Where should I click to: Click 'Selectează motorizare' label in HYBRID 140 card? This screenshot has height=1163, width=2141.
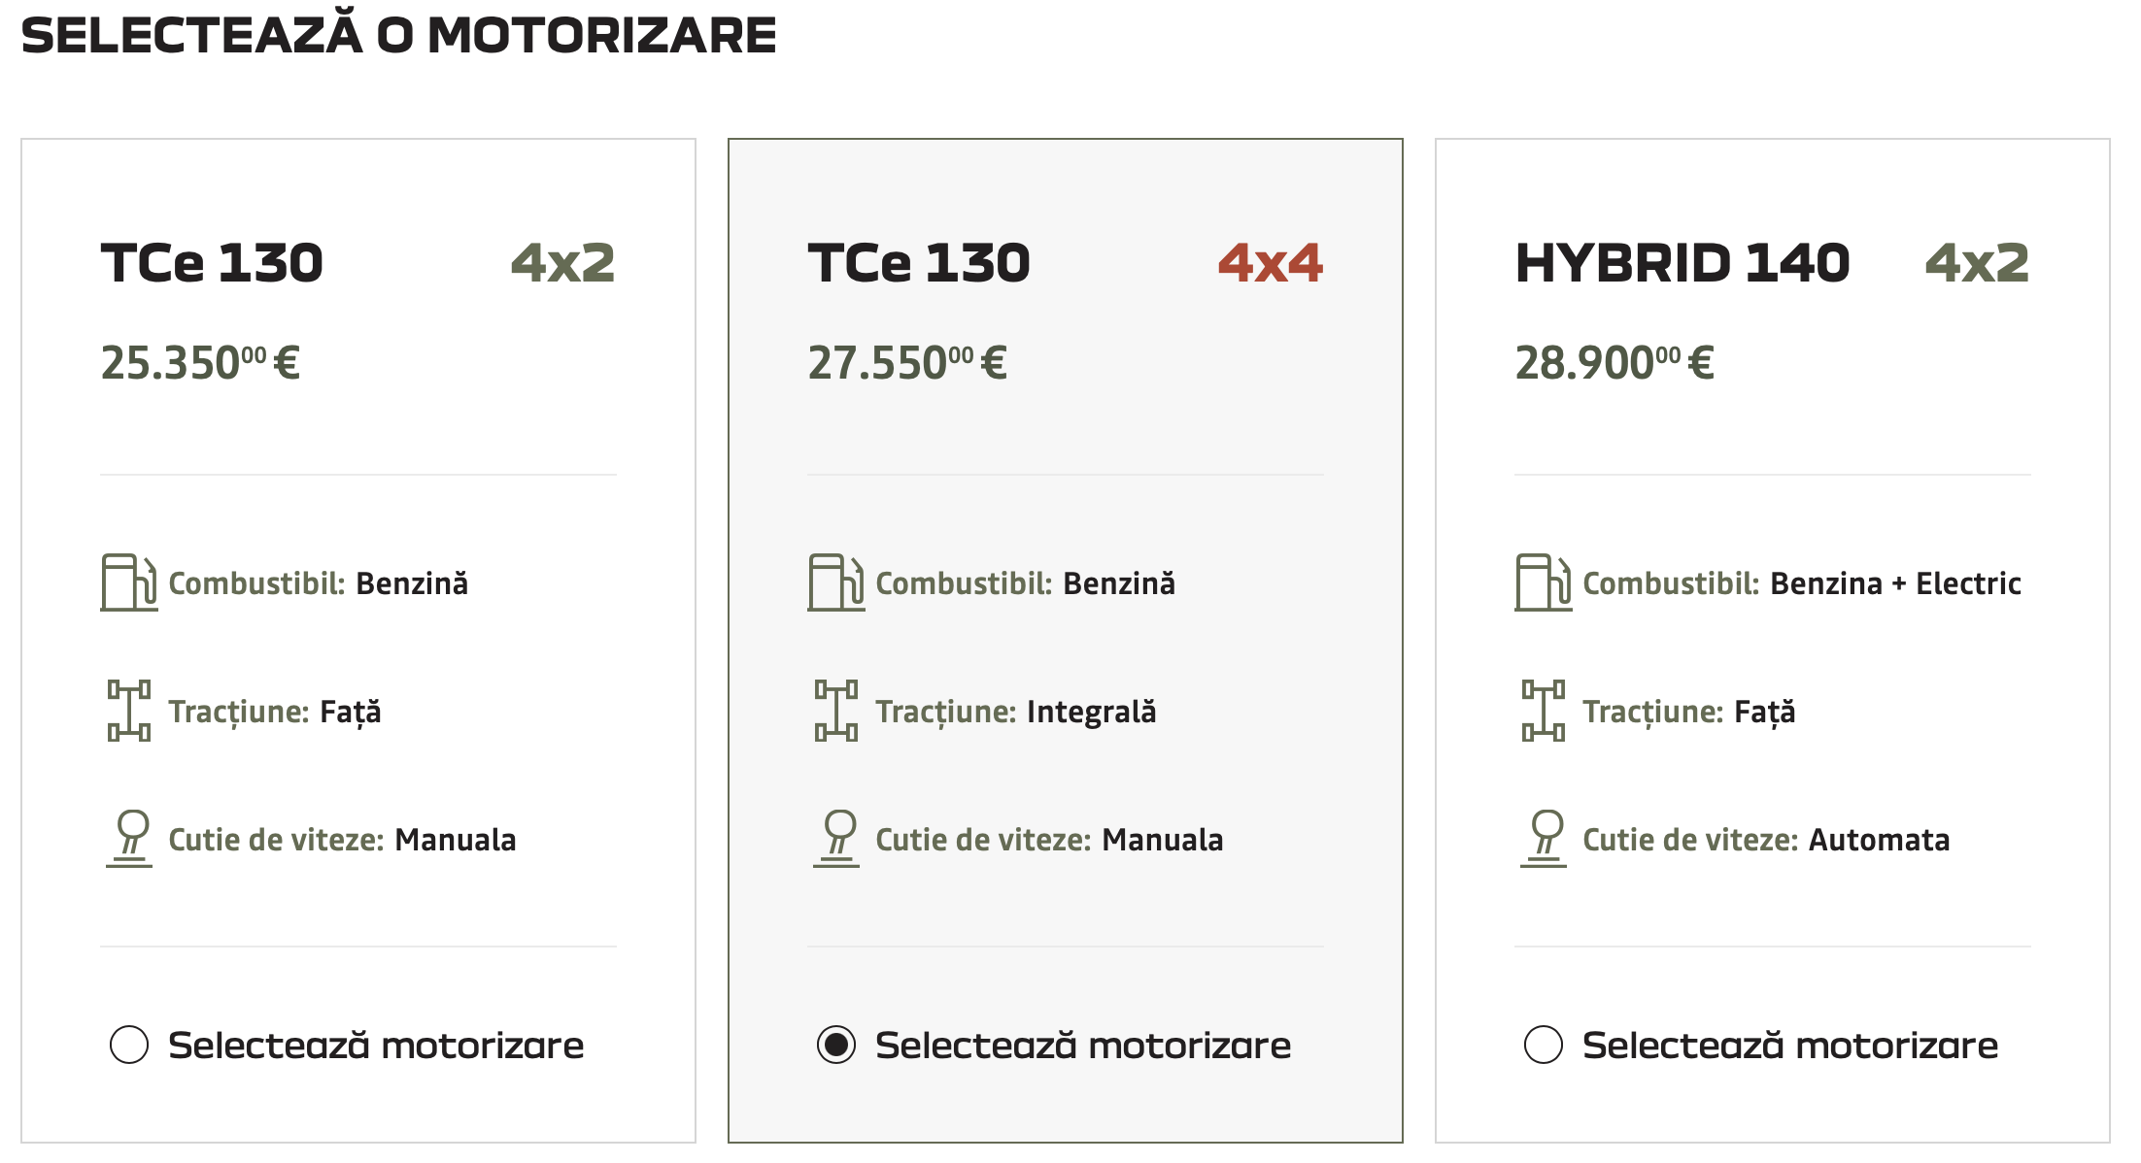pyautogui.click(x=1789, y=1046)
